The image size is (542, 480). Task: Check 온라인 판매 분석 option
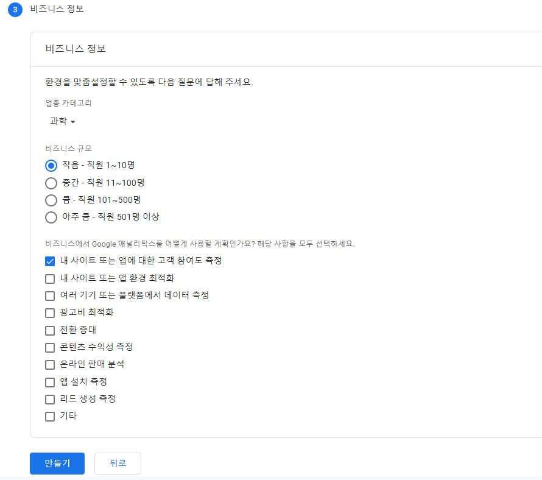50,365
